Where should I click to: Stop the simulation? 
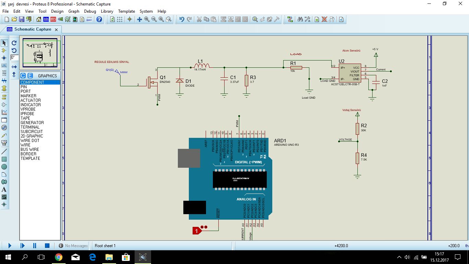tap(47, 245)
